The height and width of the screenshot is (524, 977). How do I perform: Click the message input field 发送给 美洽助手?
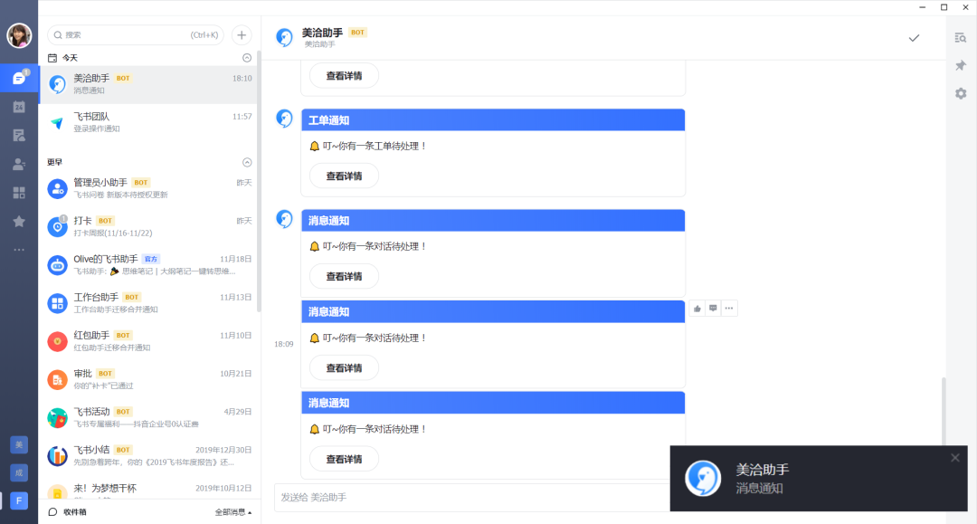[471, 497]
